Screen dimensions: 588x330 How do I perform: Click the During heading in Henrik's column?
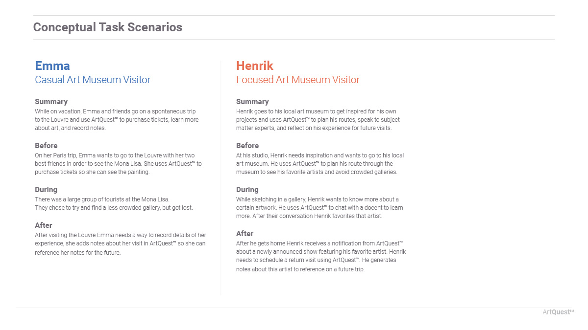[x=247, y=190]
